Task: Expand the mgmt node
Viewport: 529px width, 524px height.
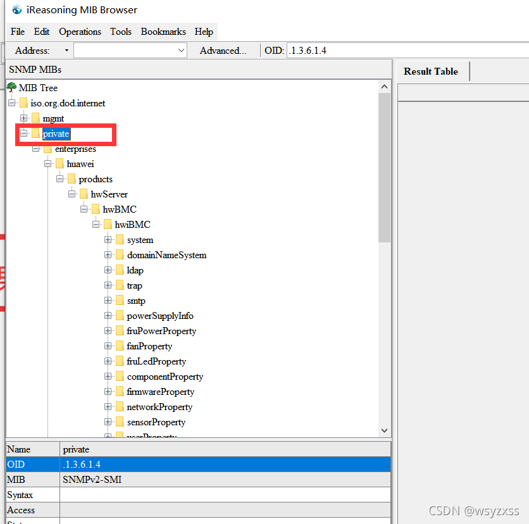Action: point(23,118)
